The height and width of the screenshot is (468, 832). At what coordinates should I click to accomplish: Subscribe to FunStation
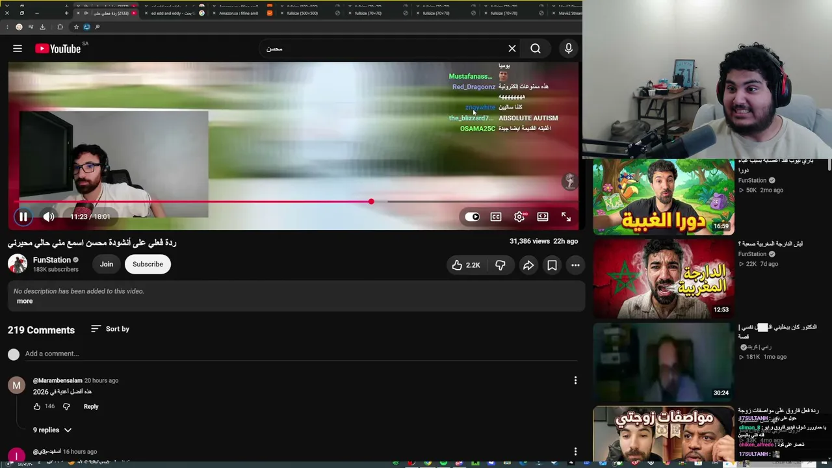click(x=148, y=265)
